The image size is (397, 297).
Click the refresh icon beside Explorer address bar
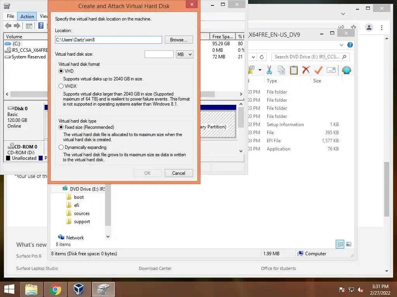[262, 57]
